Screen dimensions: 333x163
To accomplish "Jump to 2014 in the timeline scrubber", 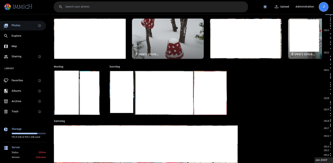I will 326,146.
